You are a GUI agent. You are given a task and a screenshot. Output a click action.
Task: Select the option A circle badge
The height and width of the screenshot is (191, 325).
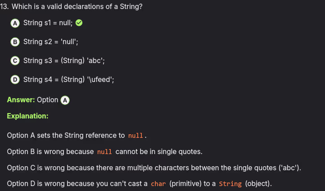15,23
